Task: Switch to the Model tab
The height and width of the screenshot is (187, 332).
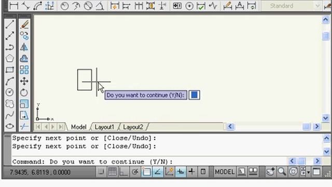Action: 78,127
